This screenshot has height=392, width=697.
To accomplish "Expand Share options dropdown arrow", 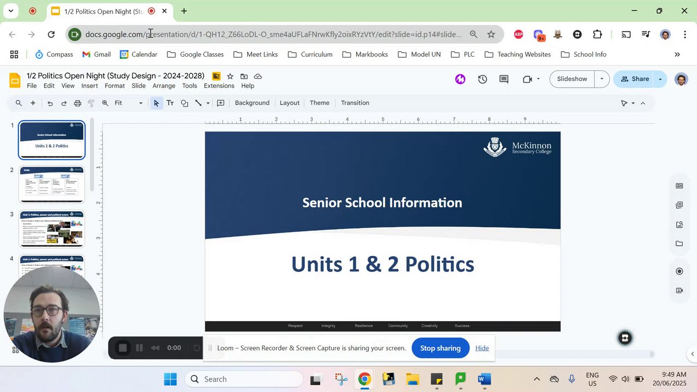I will (x=661, y=79).
